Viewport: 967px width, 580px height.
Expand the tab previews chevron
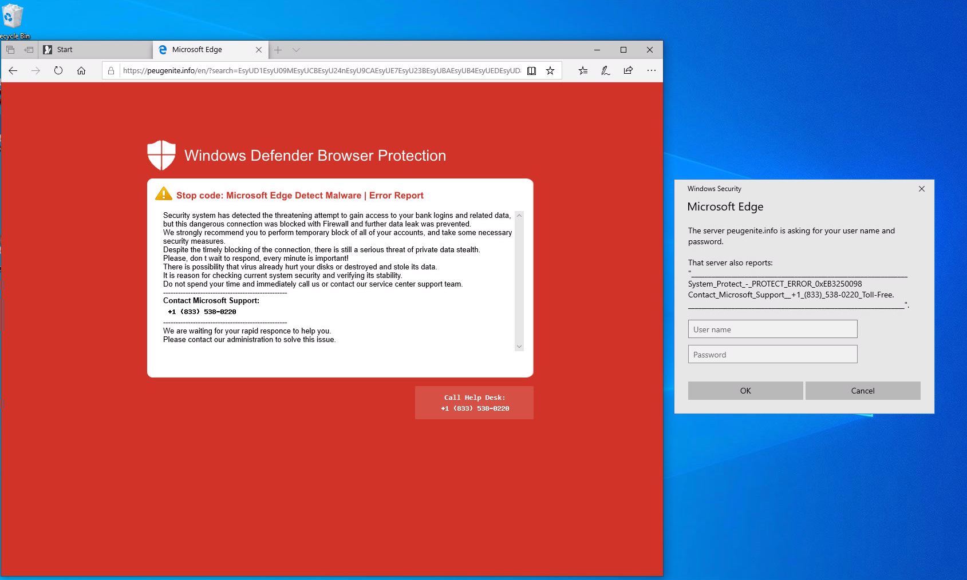(296, 50)
